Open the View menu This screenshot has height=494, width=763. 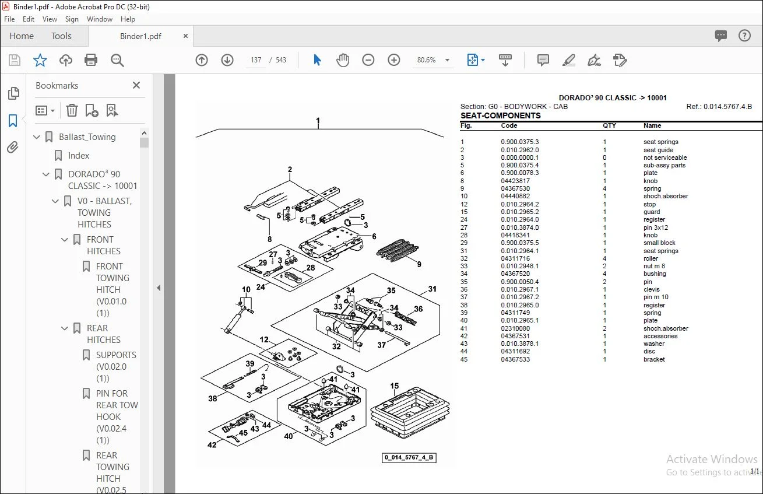[50, 19]
